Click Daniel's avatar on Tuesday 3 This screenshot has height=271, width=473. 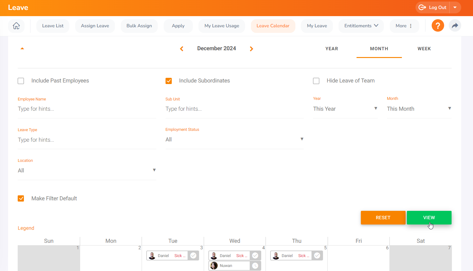point(152,256)
